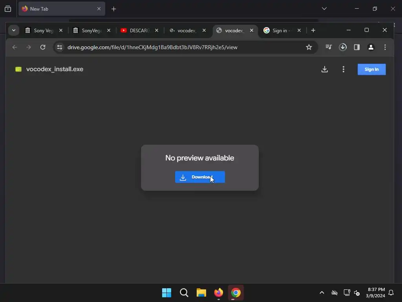Viewport: 402px width, 302px height.
Task: Open Drive more actions three-dot menu
Action: pyautogui.click(x=343, y=69)
